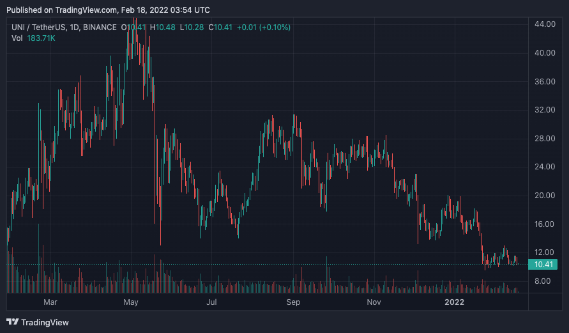Viewport: 569px width, 333px height.
Task: Click the 44.00 price scale label
Action: pyautogui.click(x=545, y=24)
